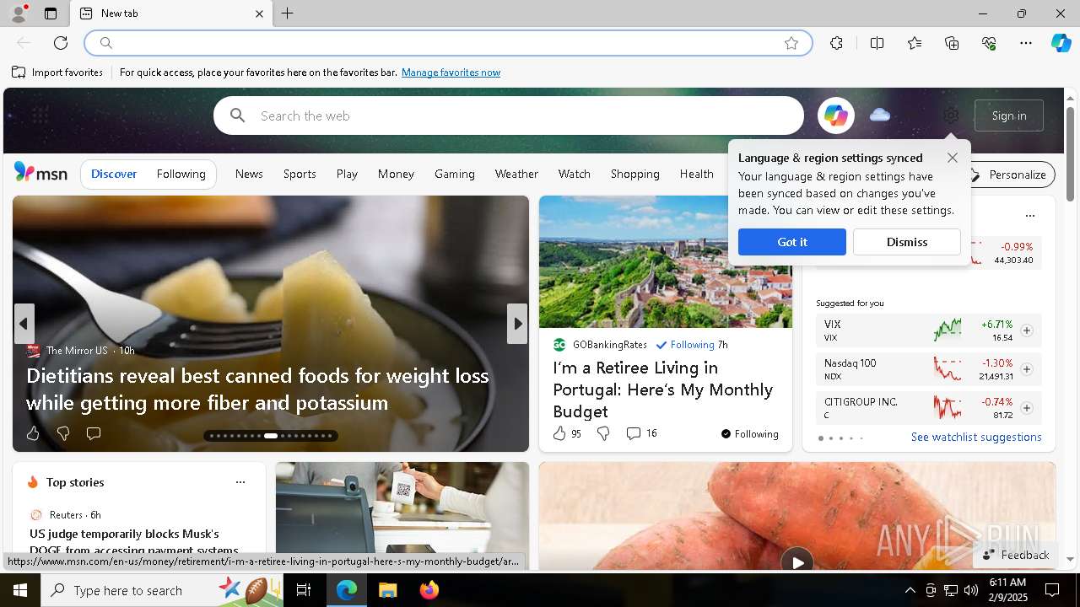Open the Feedback button
The width and height of the screenshot is (1080, 607).
click(x=1016, y=555)
